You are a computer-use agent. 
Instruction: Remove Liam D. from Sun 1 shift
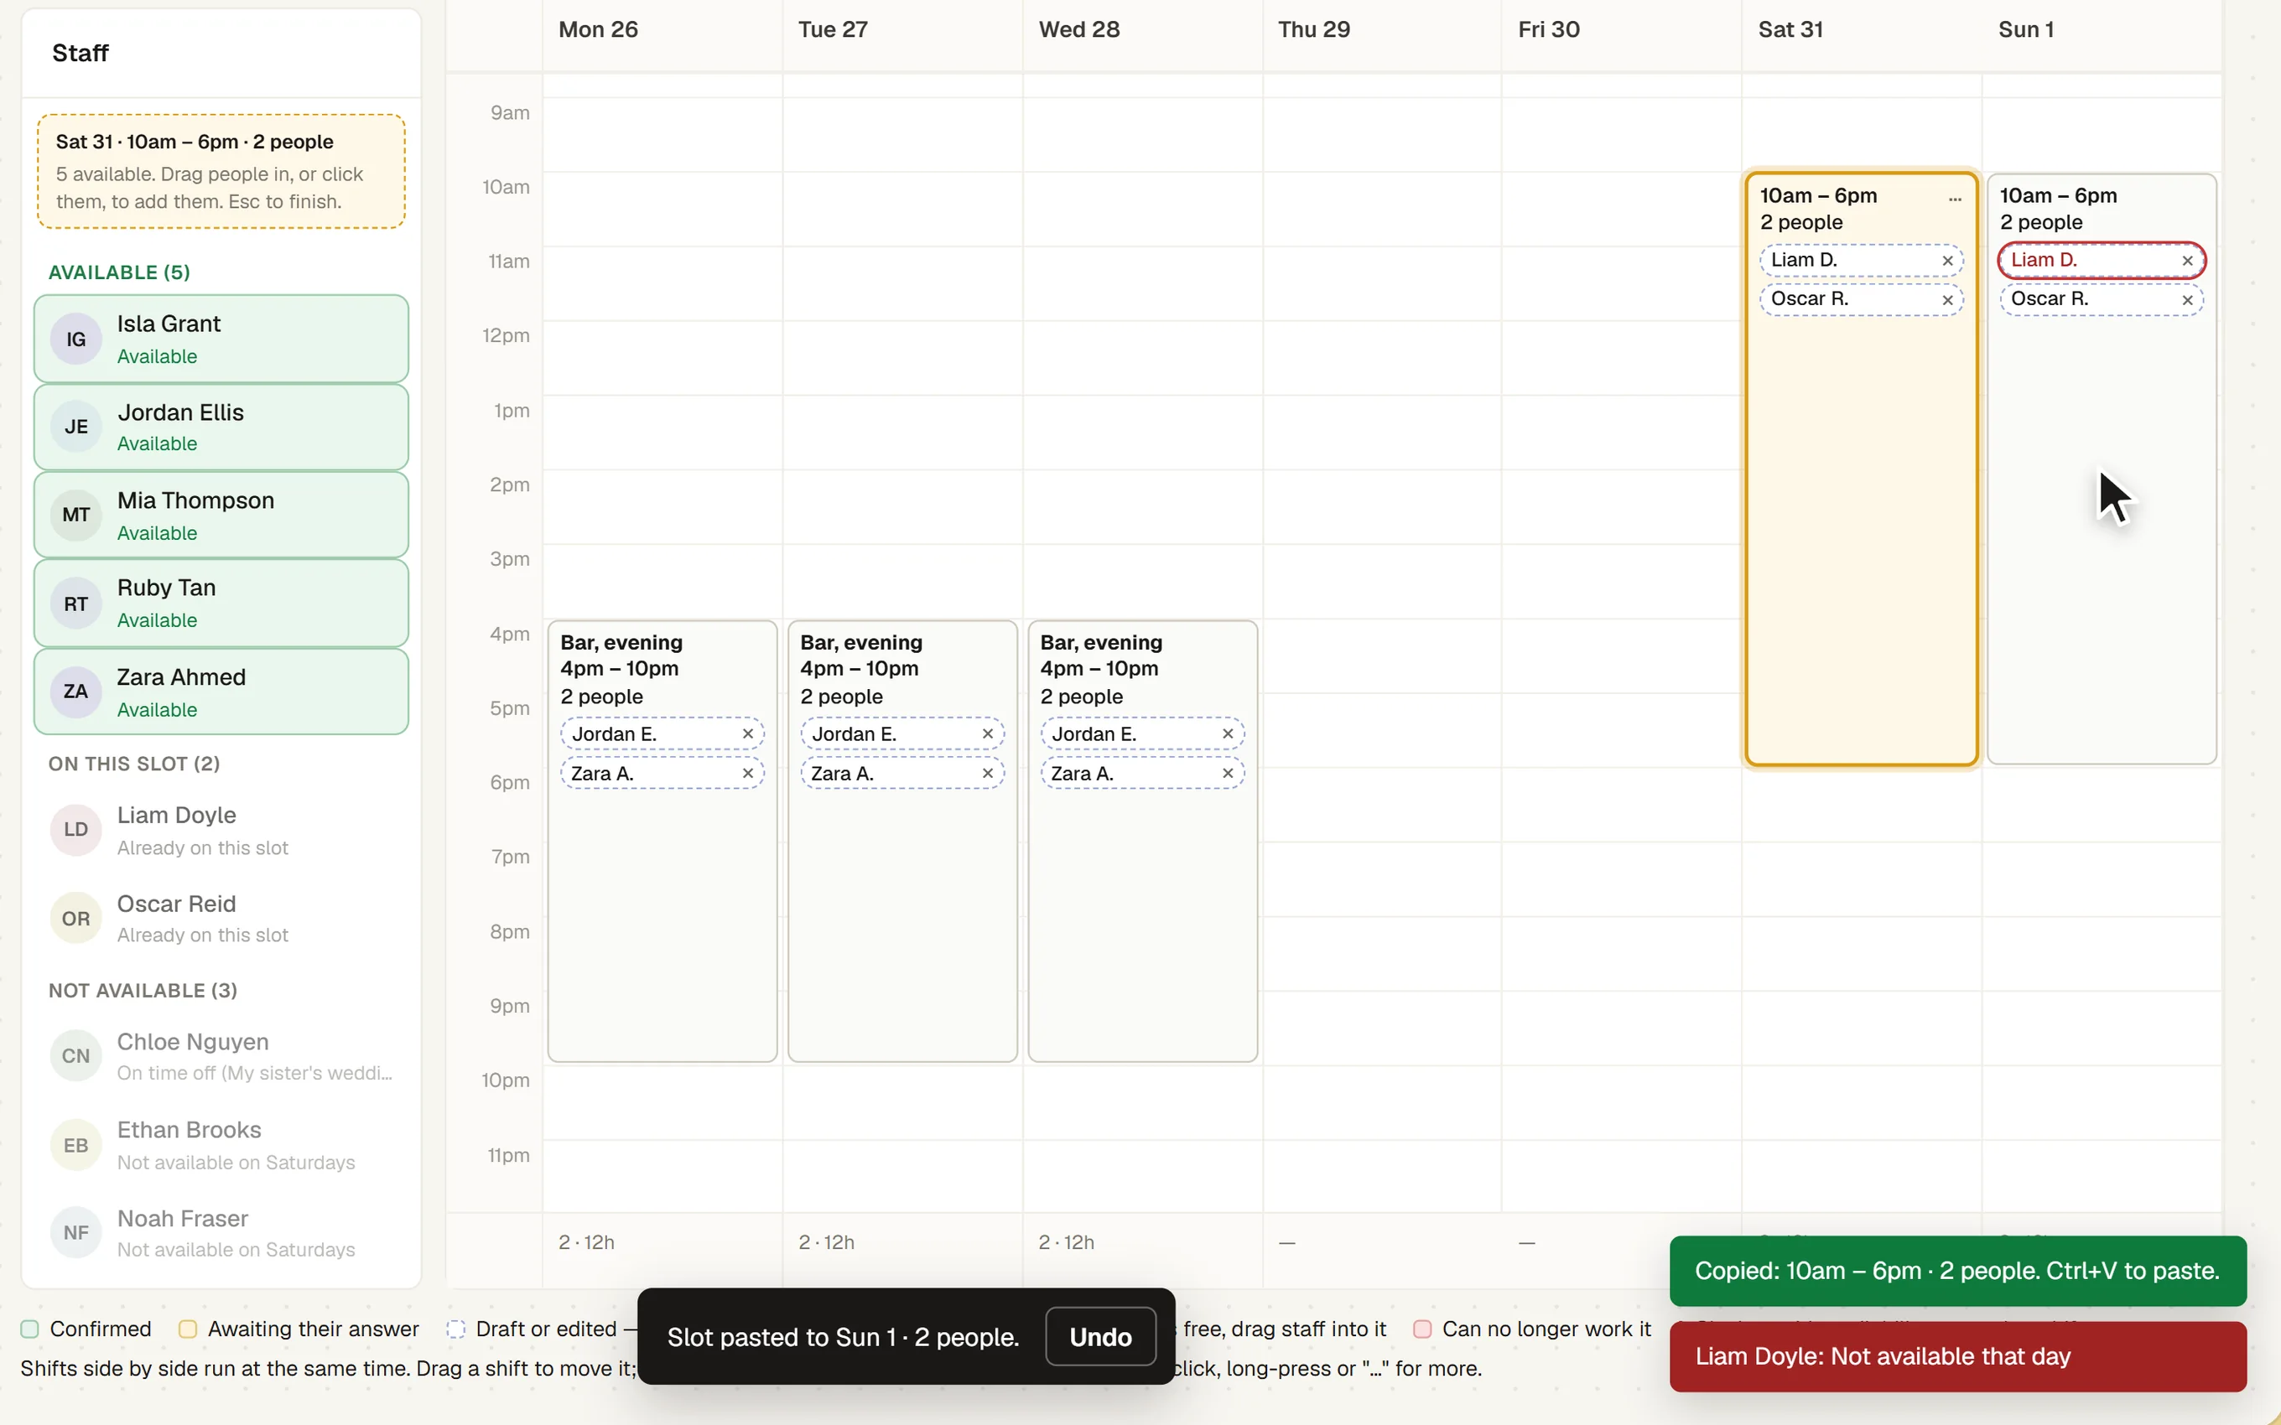click(x=2188, y=261)
